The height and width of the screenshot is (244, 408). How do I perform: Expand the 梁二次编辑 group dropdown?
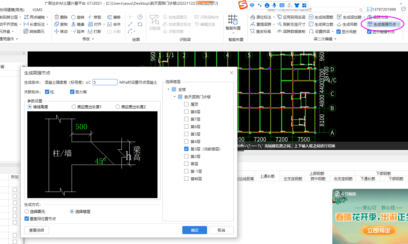click(335, 39)
